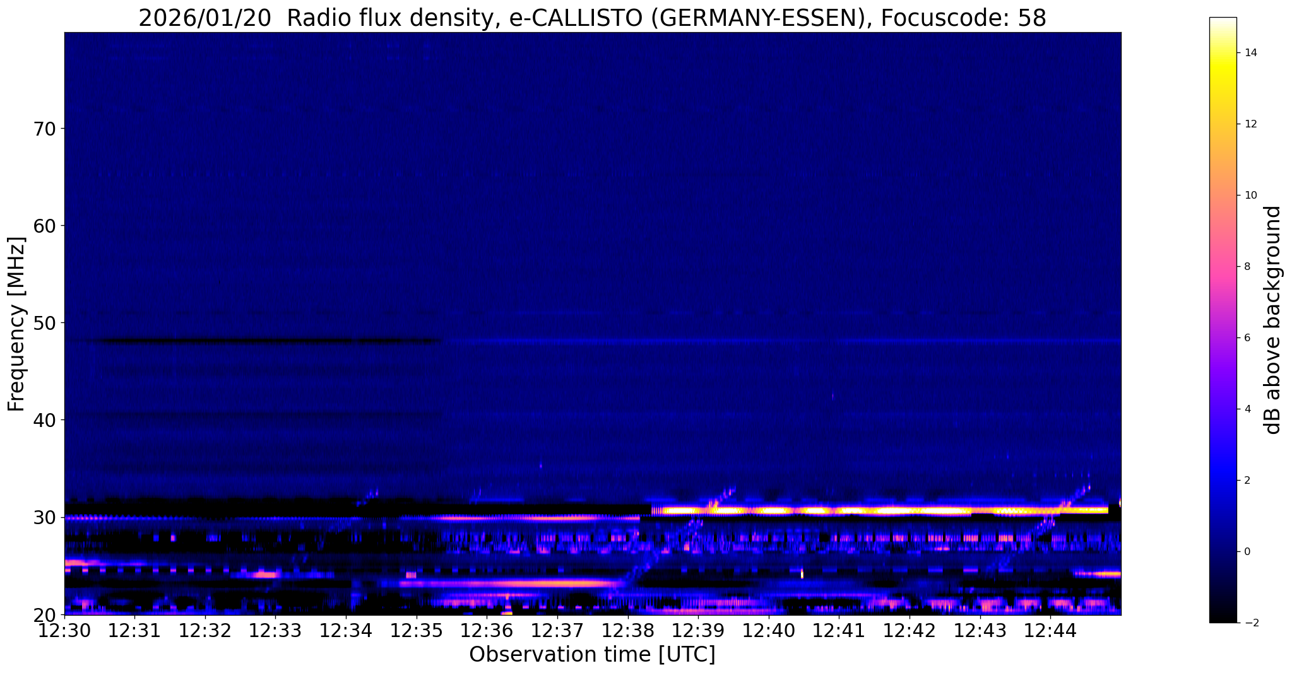Click the 12:31 time tick label

coord(135,630)
